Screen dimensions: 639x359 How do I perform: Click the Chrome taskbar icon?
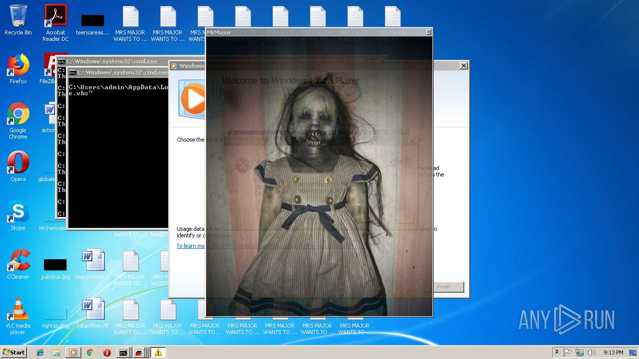coord(90,353)
